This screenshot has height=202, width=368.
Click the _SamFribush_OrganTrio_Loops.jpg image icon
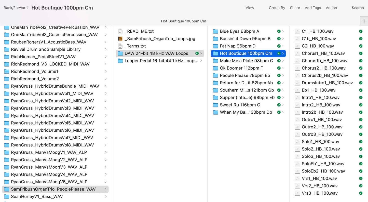tap(120, 39)
